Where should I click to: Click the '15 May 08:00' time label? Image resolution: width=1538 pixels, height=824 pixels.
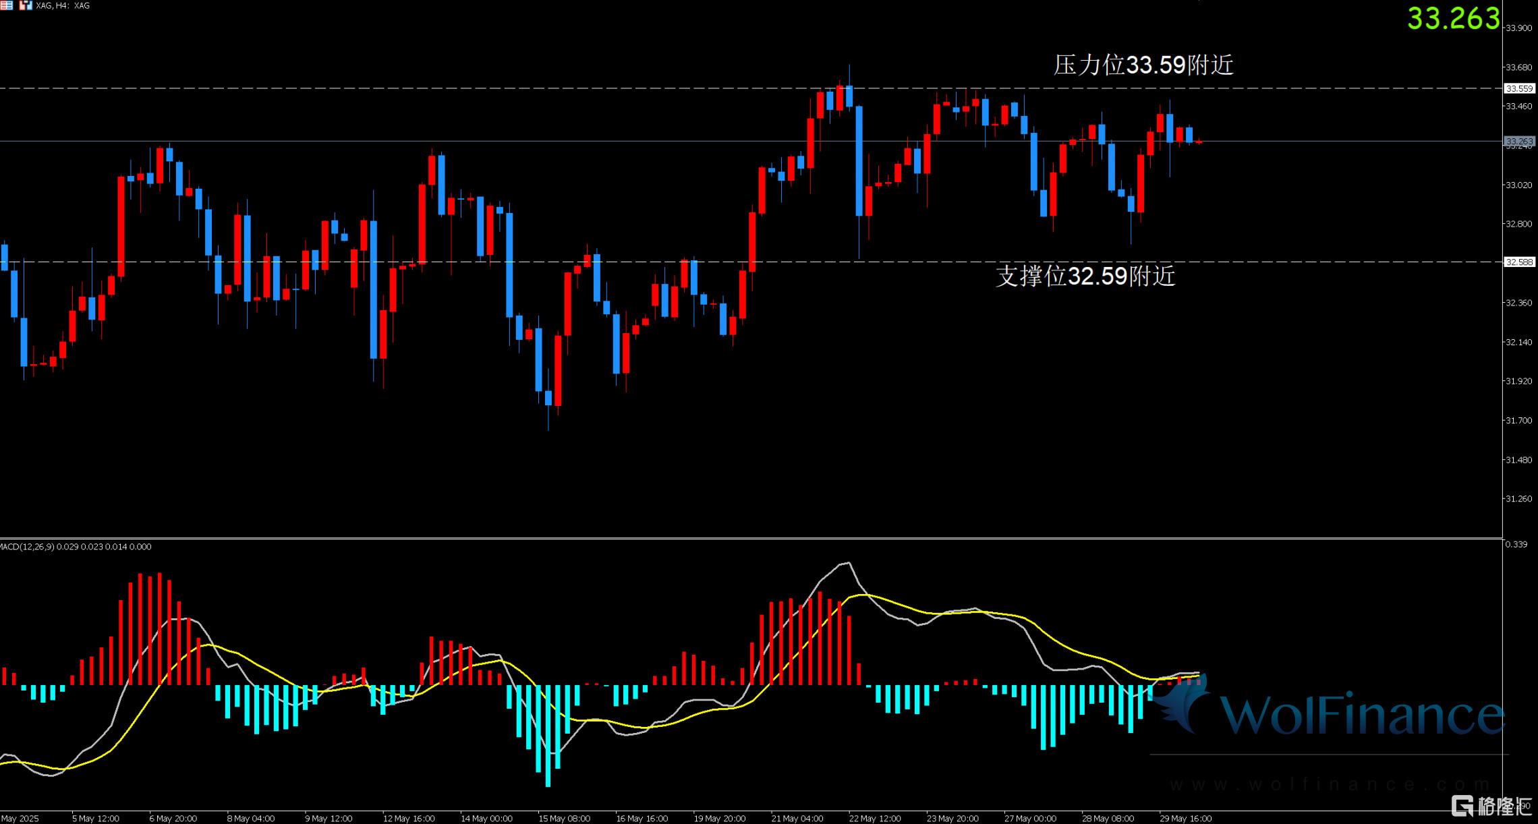point(564,819)
